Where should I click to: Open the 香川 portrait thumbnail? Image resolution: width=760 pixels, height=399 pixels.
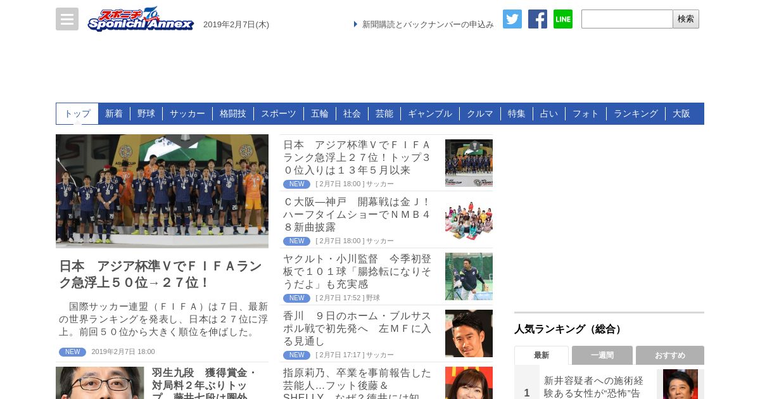(469, 334)
